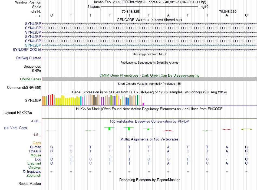The image size is (257, 190).
Task: Click the orange Gaps row label
Action: click(37, 143)
